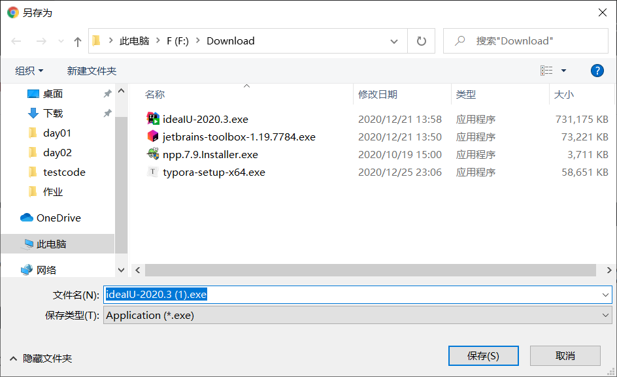Click 保存(S) to save the file
Screen dimensions: 617x377
tap(483, 355)
